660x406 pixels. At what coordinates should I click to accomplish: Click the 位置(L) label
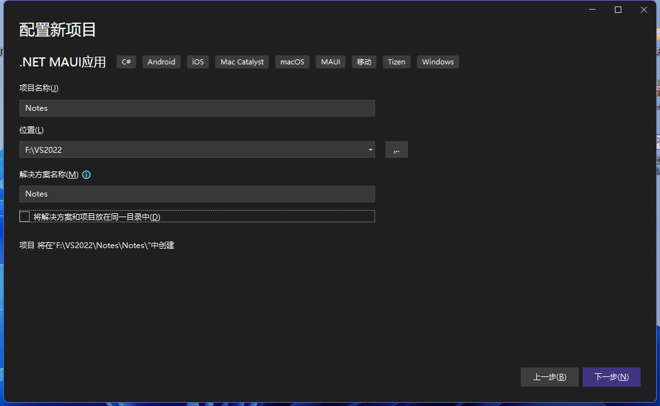31,130
